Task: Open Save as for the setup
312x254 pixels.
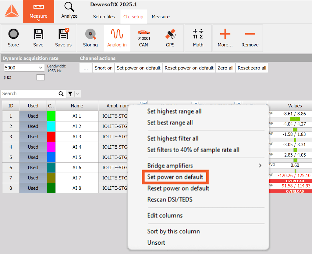Action: click(63, 38)
